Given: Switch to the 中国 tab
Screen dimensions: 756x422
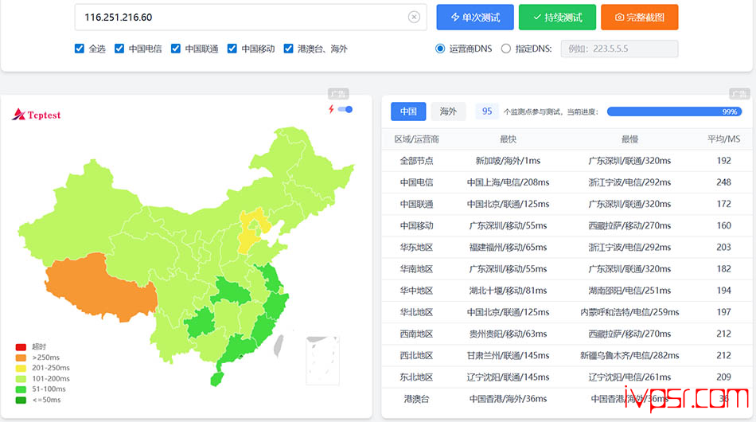Looking at the screenshot, I should (408, 111).
